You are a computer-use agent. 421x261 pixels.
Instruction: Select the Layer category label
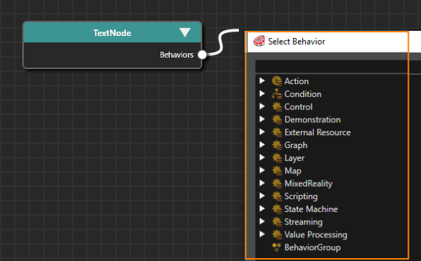294,158
